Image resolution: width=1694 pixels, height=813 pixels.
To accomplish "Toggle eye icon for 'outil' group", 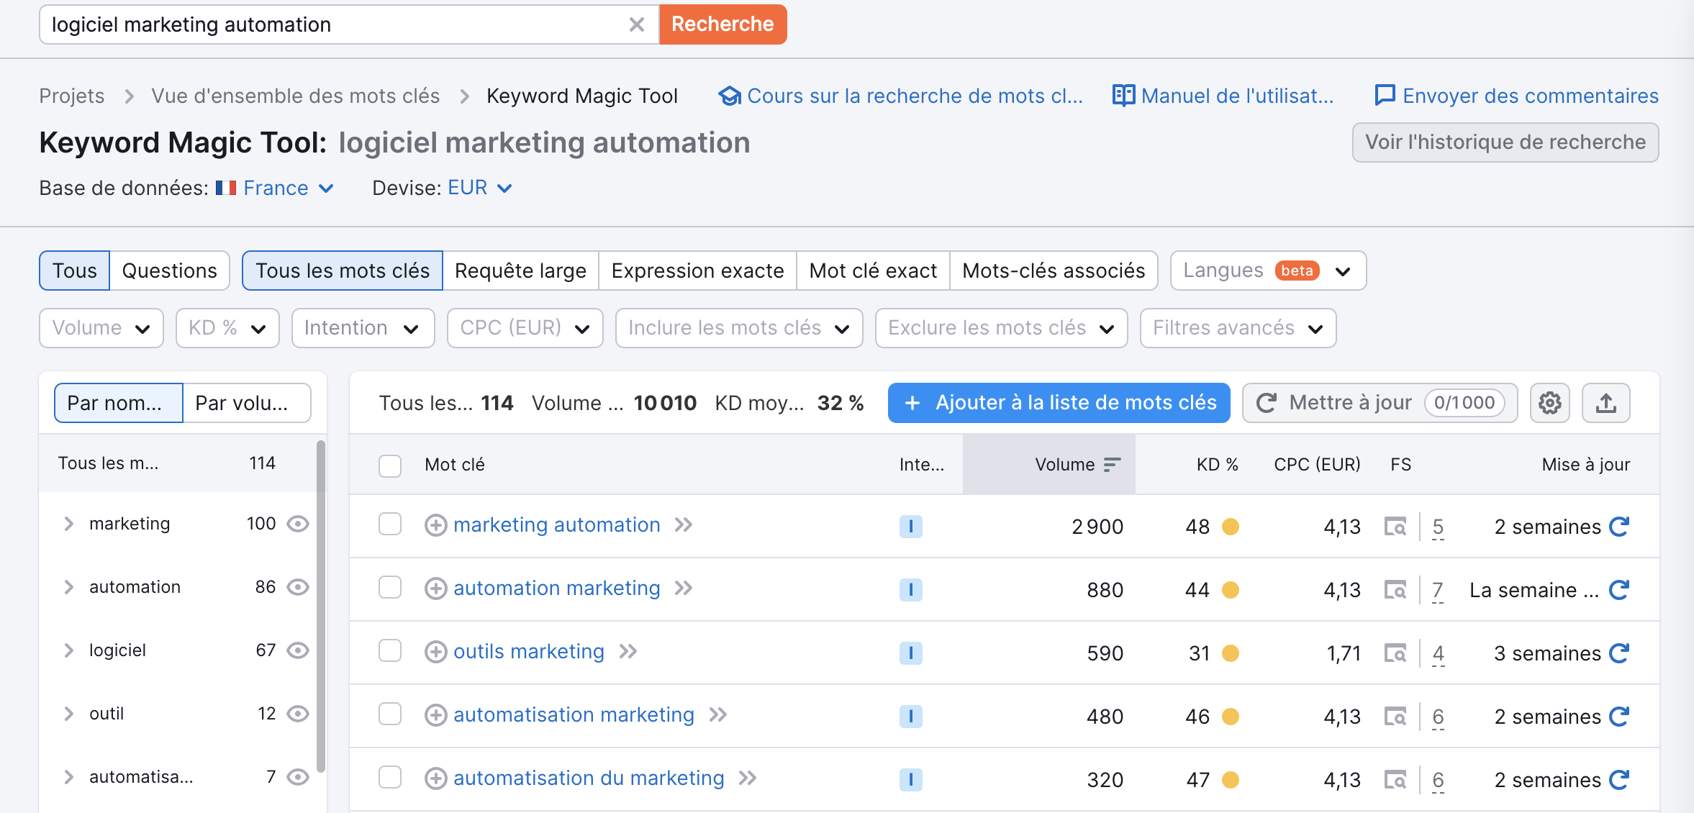I will pos(298,714).
